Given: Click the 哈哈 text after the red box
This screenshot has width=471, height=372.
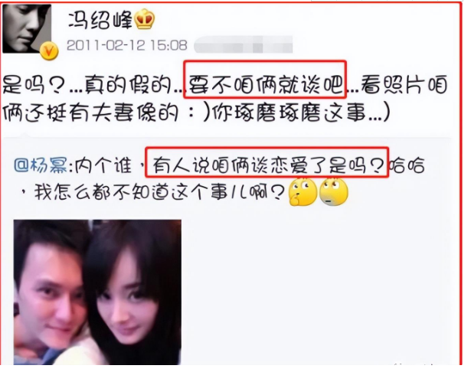Looking at the screenshot, I should (x=407, y=165).
